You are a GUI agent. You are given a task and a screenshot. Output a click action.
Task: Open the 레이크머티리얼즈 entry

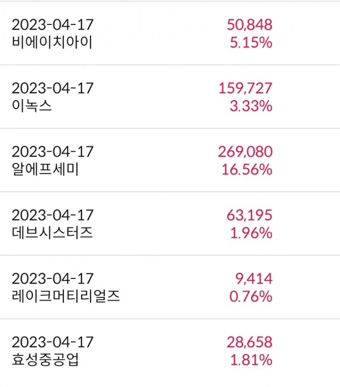[65, 296]
